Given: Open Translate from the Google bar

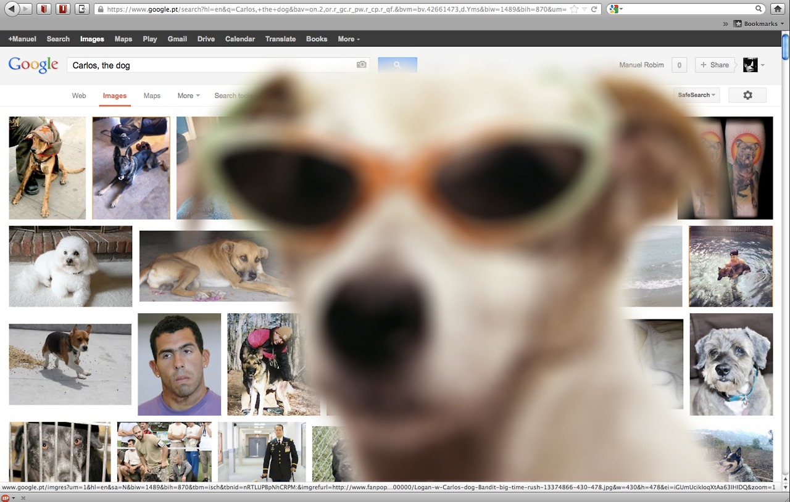Looking at the screenshot, I should 281,39.
